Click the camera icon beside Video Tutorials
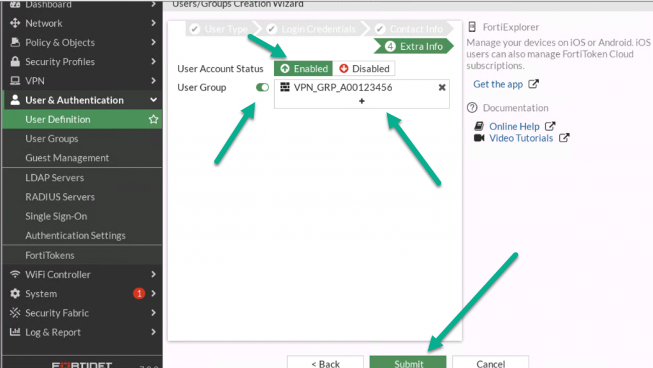This screenshot has width=653, height=368. coord(479,138)
